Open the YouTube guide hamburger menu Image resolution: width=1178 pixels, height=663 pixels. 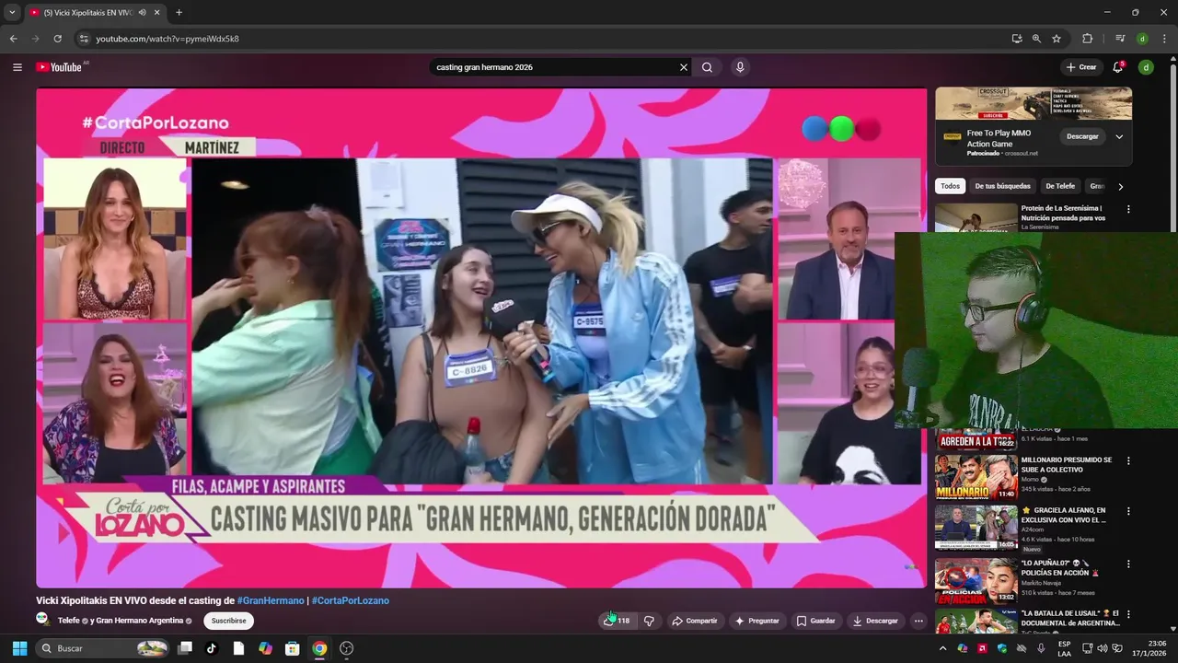click(17, 67)
